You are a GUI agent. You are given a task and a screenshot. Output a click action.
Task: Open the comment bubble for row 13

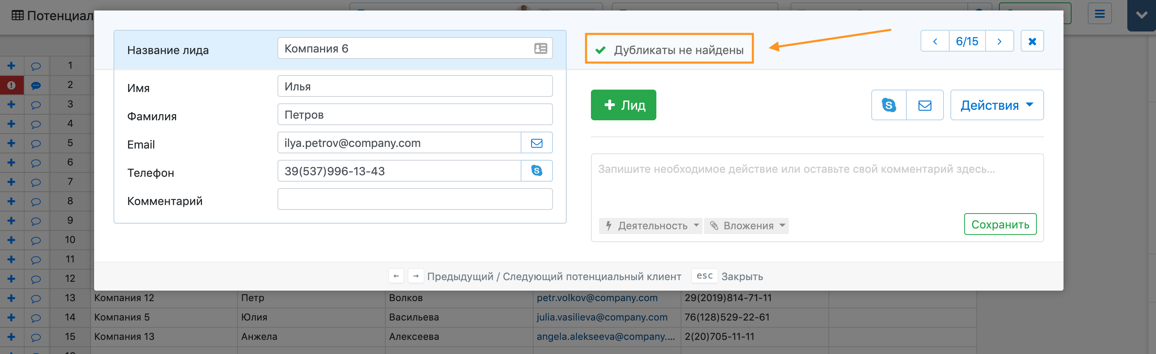(36, 298)
